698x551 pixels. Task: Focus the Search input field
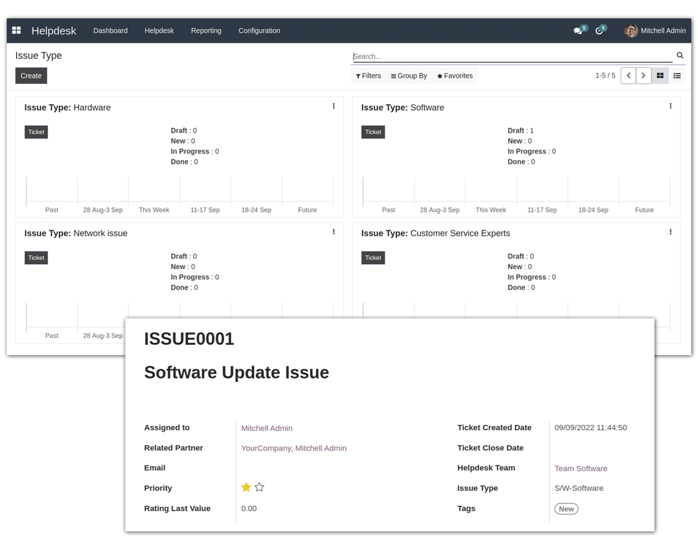point(511,56)
